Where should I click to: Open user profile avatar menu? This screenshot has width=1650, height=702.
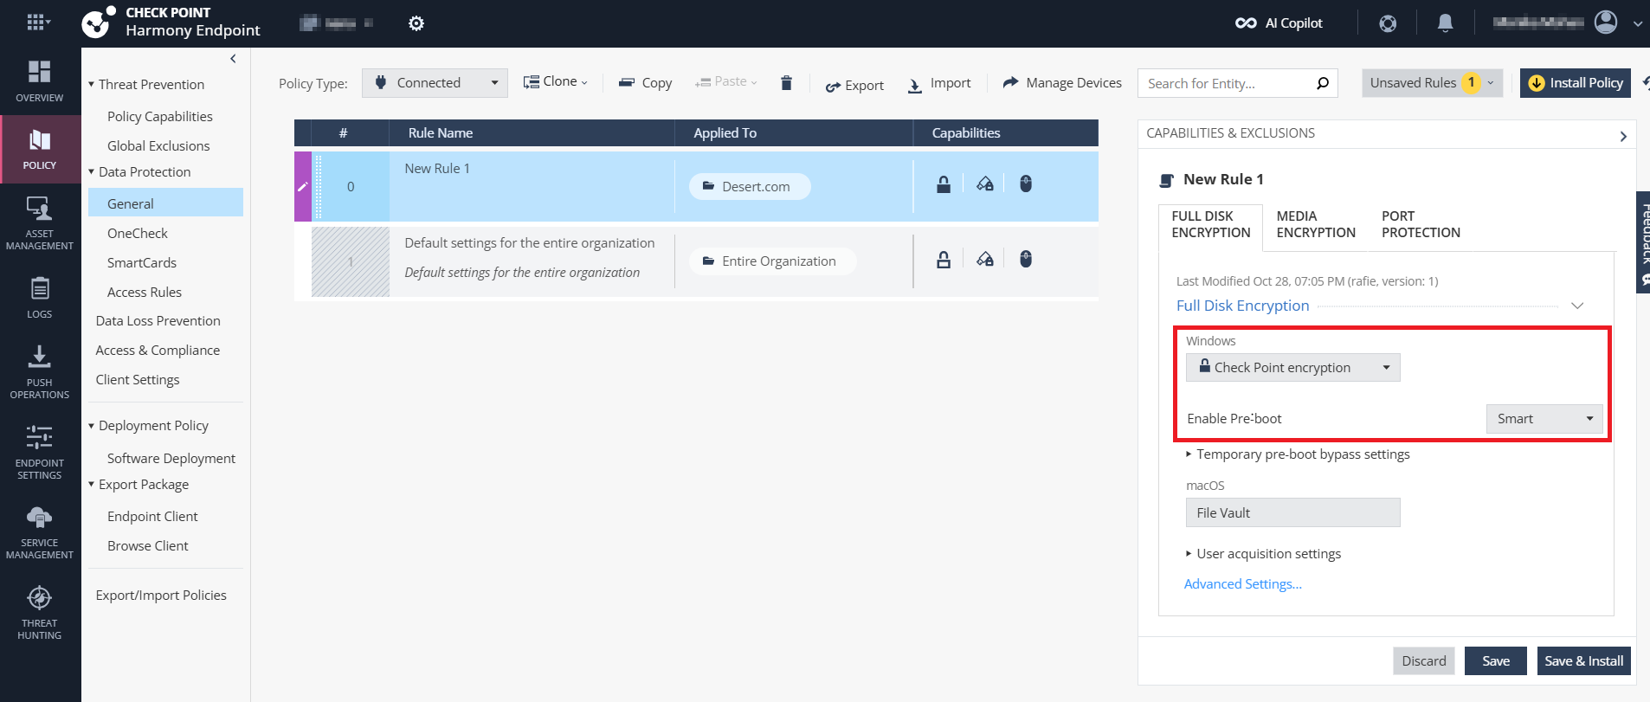click(1606, 22)
